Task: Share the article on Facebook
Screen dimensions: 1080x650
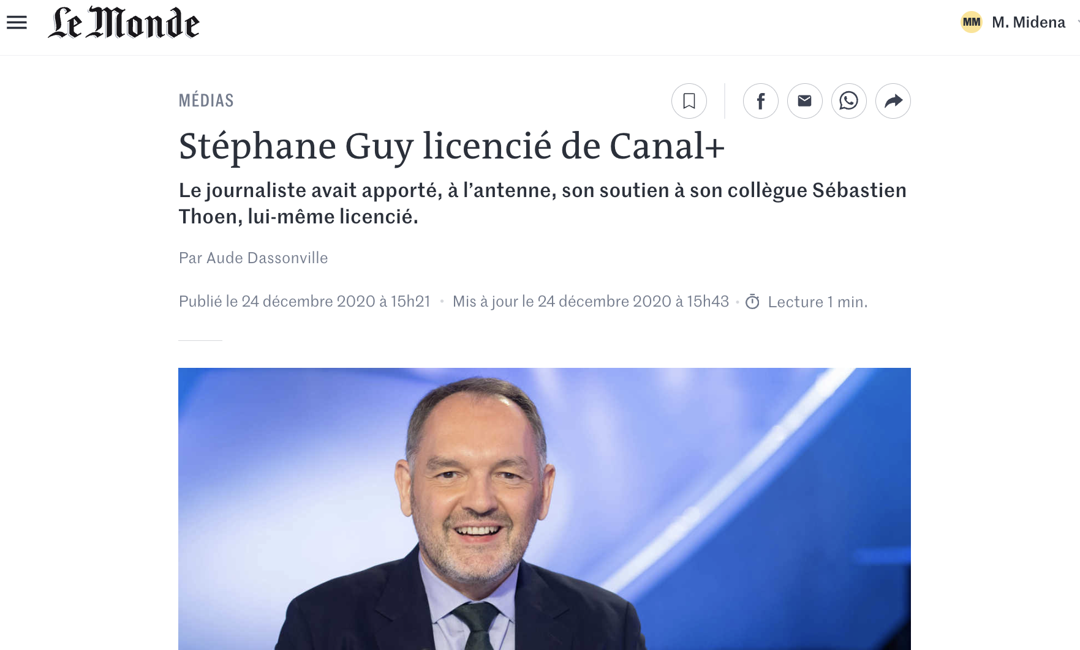Action: click(x=761, y=101)
